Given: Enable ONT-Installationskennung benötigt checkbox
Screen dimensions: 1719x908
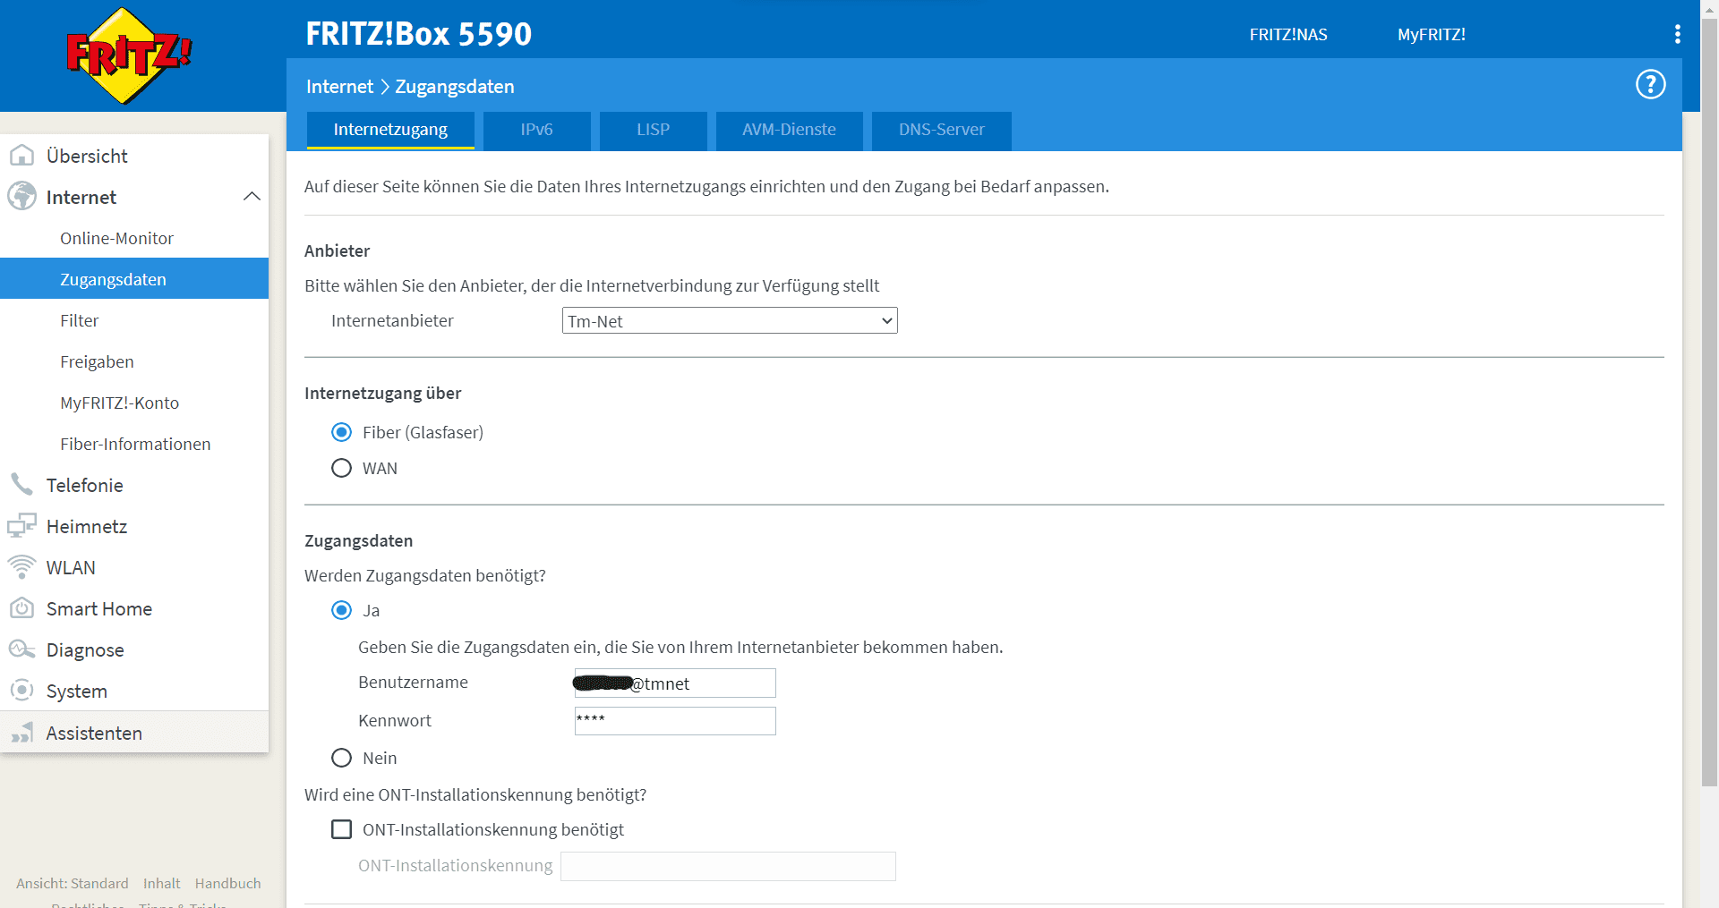Looking at the screenshot, I should click(x=341, y=829).
